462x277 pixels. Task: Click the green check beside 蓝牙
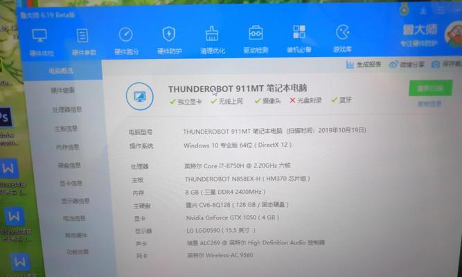click(x=334, y=100)
